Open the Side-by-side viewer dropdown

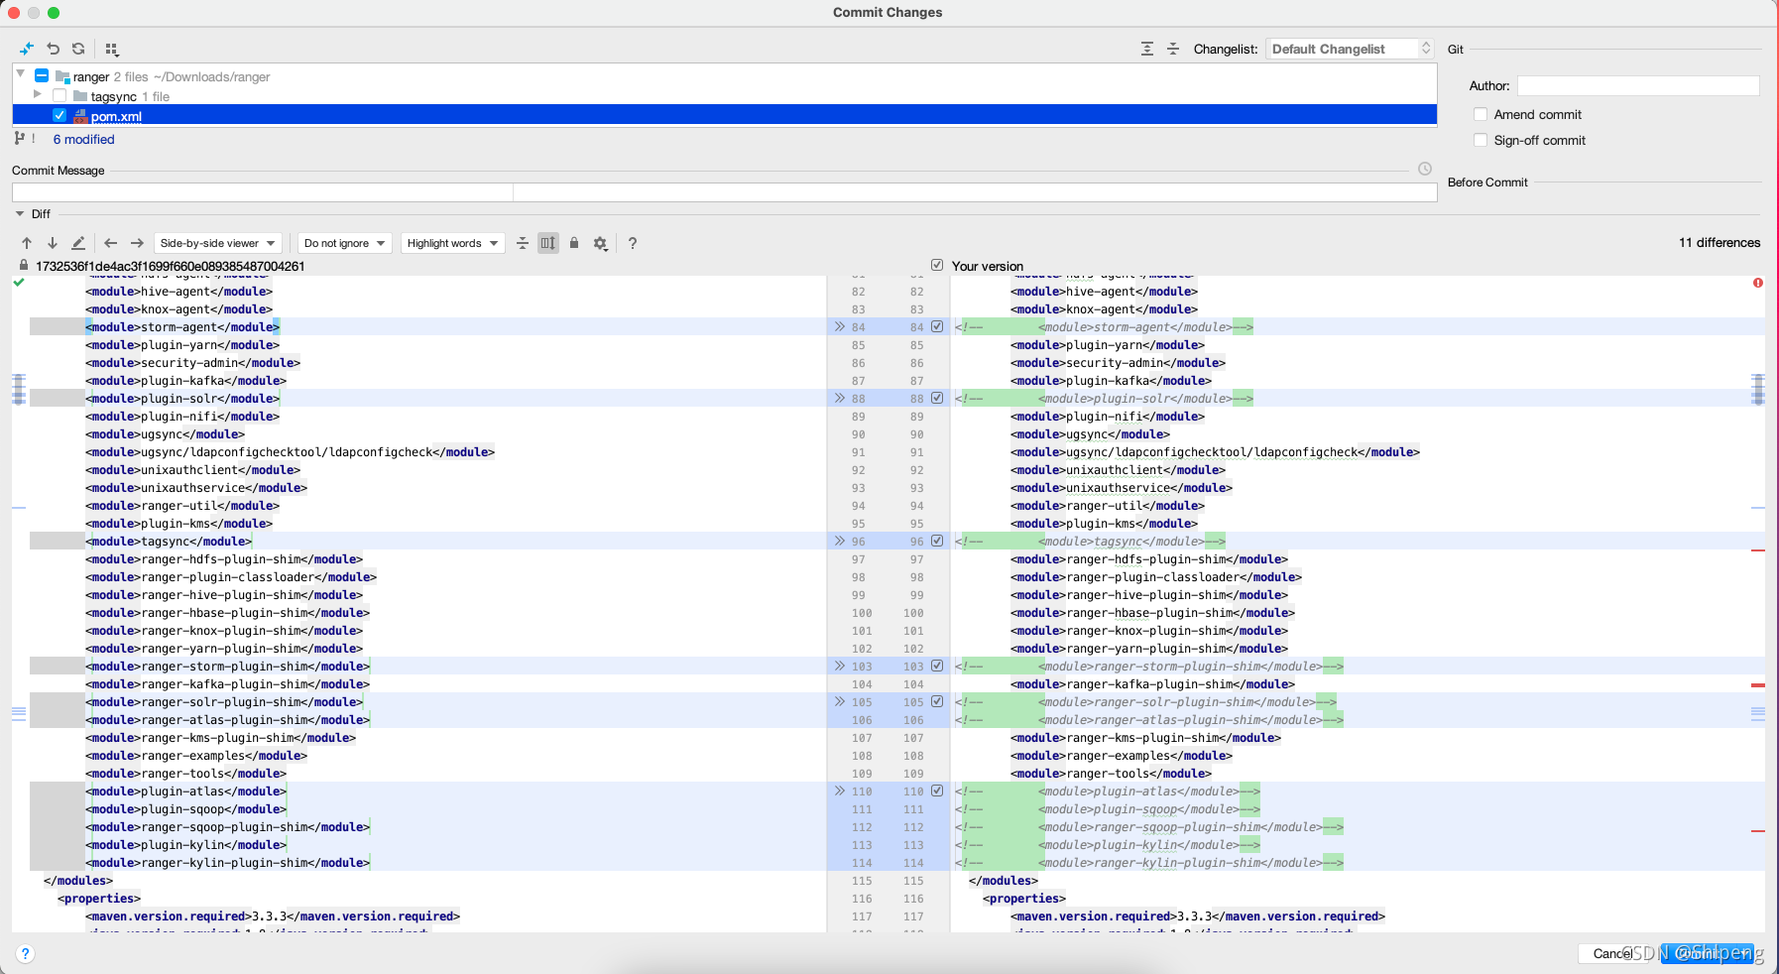[218, 243]
